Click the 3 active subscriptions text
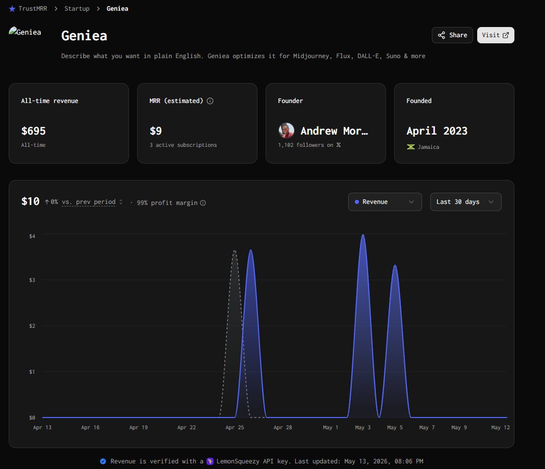Image resolution: width=545 pixels, height=469 pixels. [x=183, y=145]
